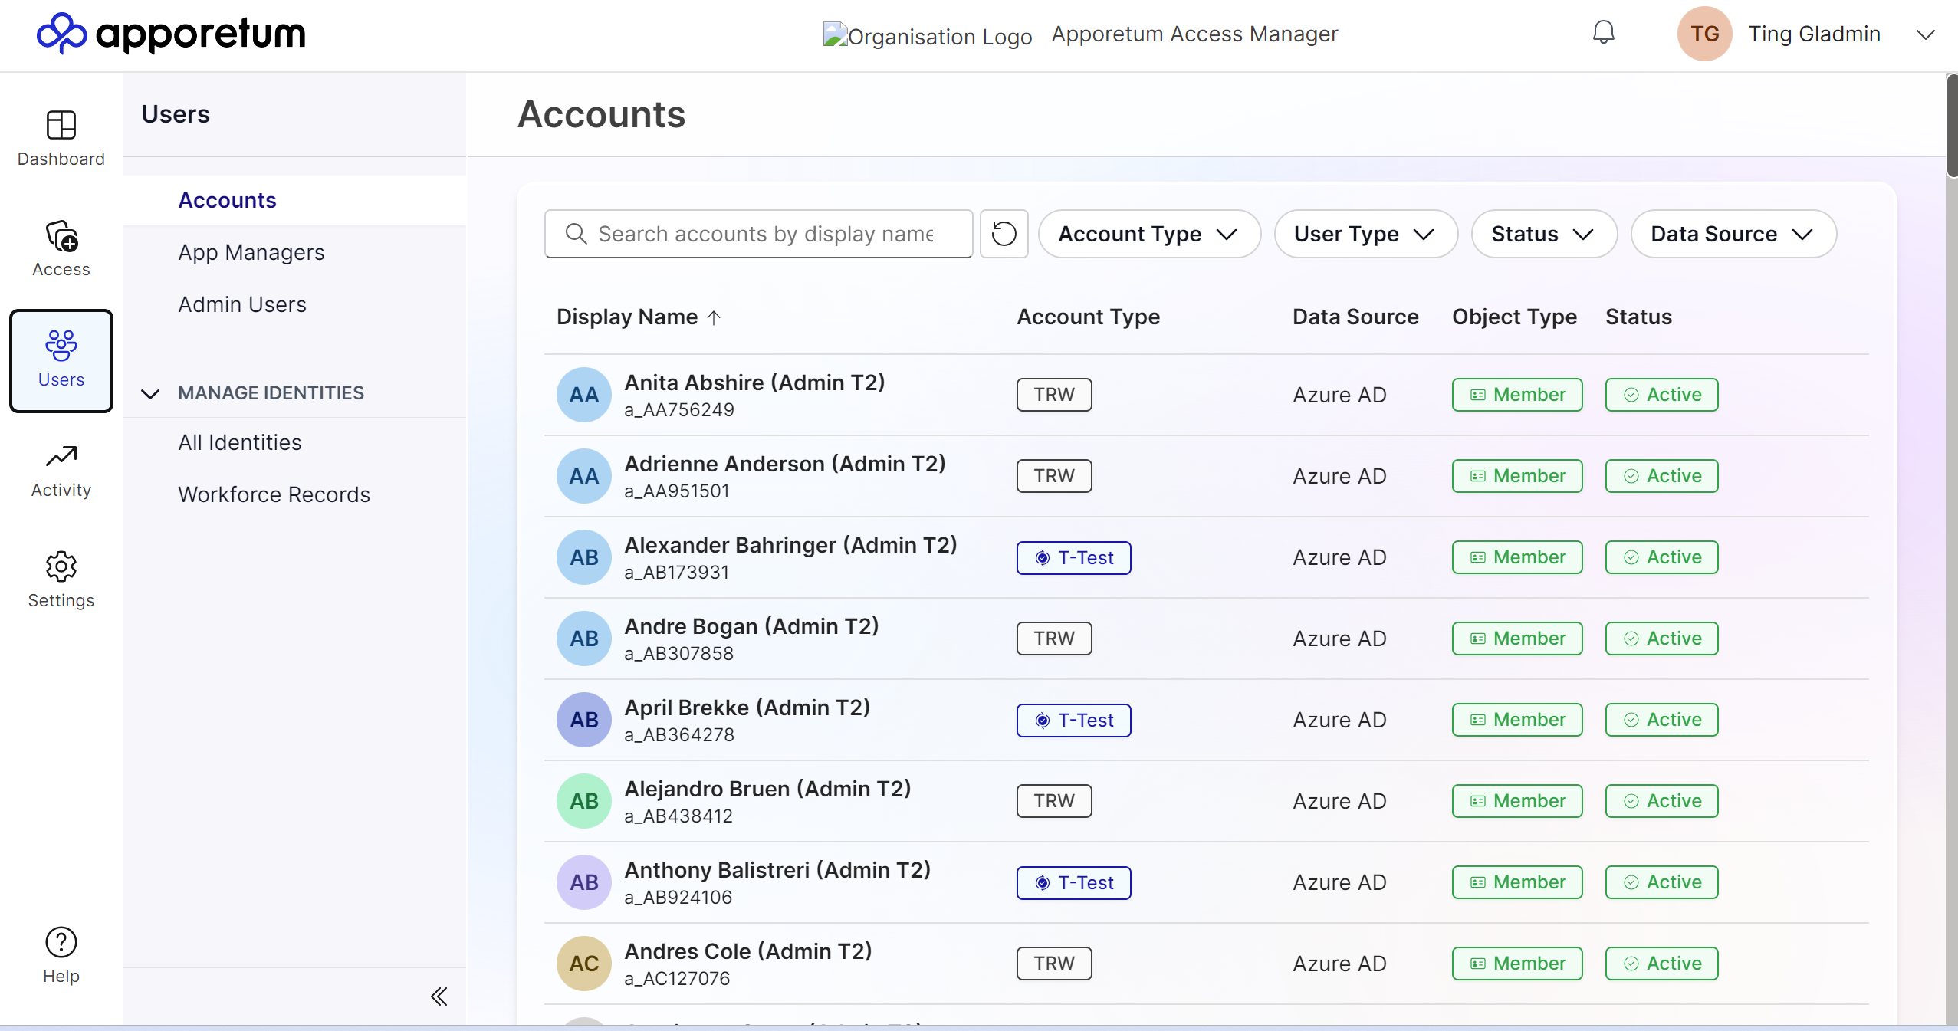Click Alexander Bahringer's AB avatar
The width and height of the screenshot is (1958, 1031).
pyautogui.click(x=584, y=557)
